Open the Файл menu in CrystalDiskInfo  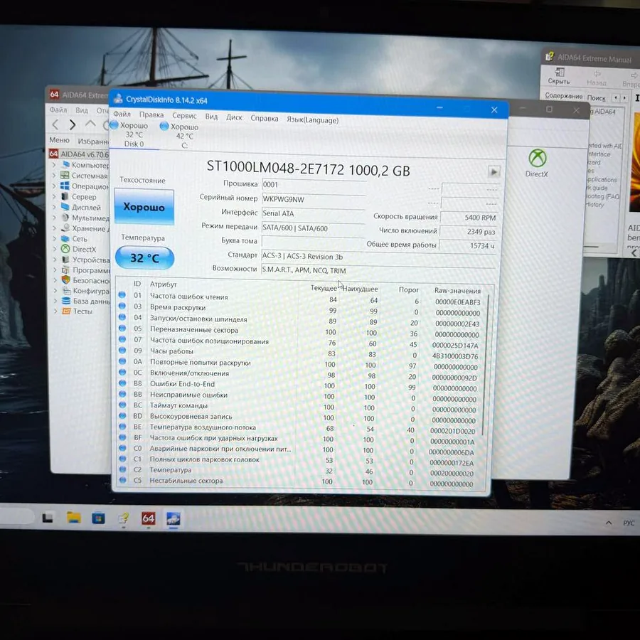[x=122, y=114]
